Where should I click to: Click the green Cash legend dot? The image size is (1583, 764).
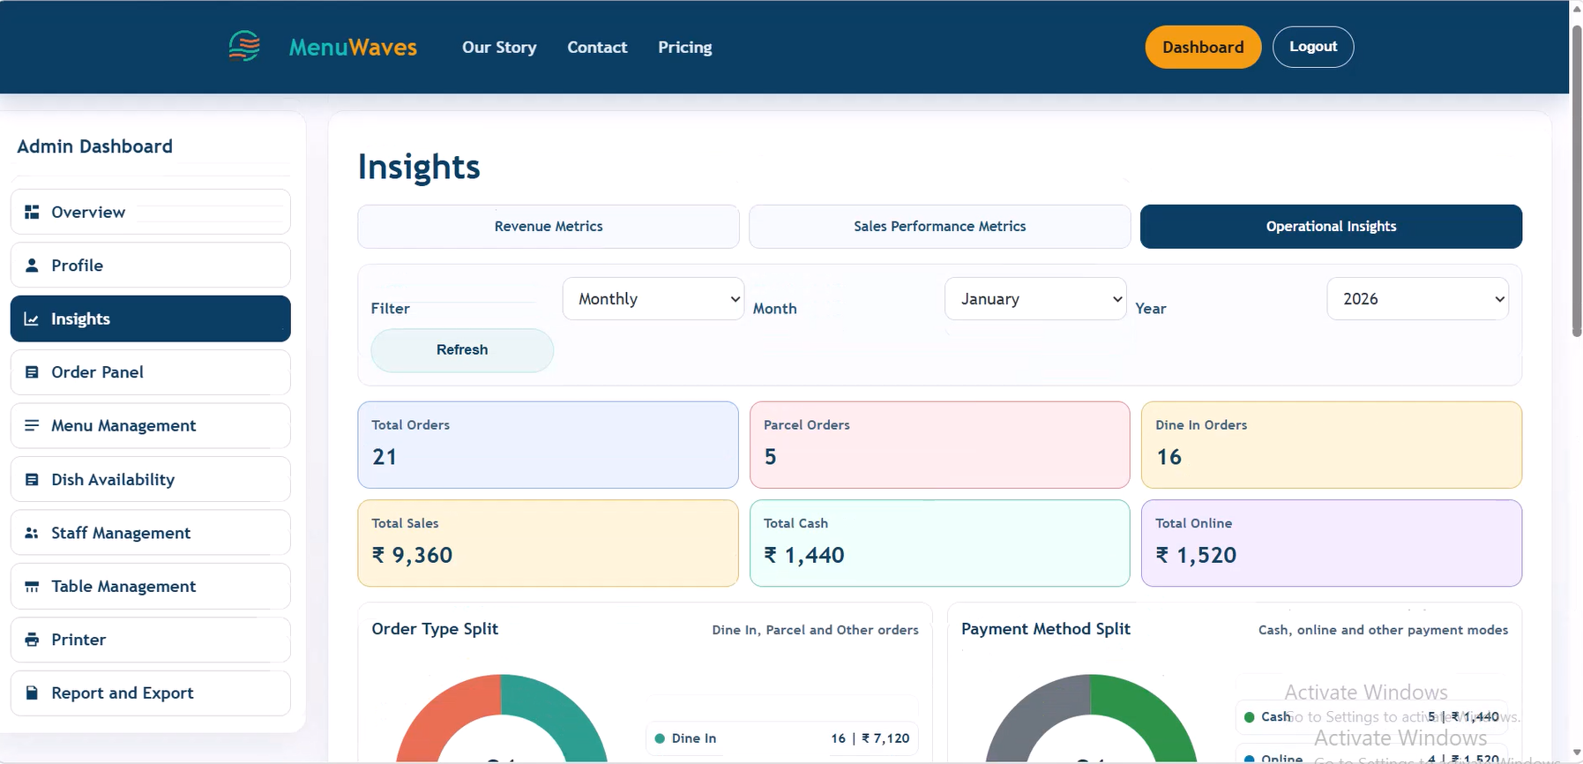(x=1249, y=717)
